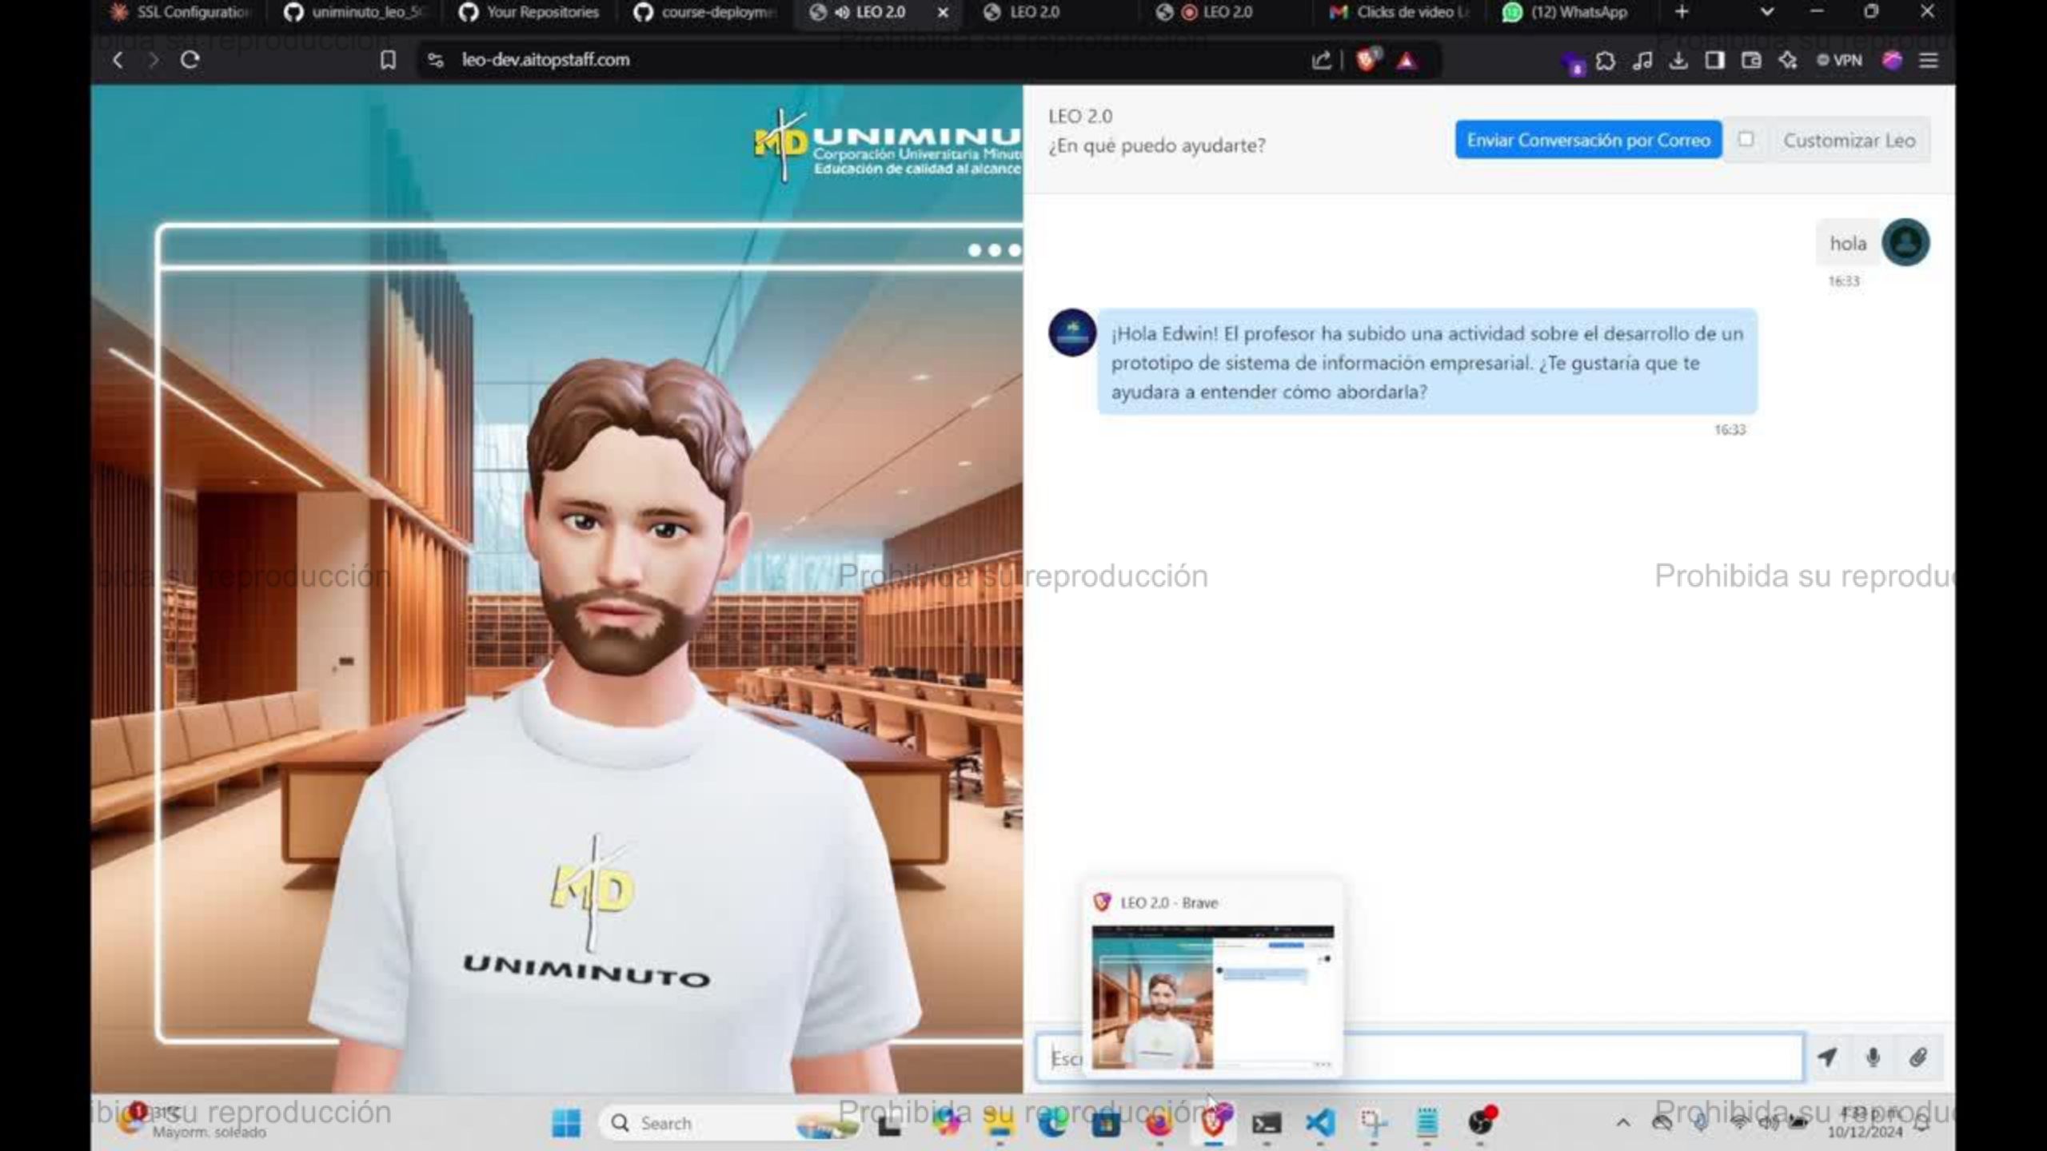Viewport: 2047px width, 1151px height.
Task: Select the LEO 2.0 - Brave window preview thumbnail
Action: coord(1212,997)
